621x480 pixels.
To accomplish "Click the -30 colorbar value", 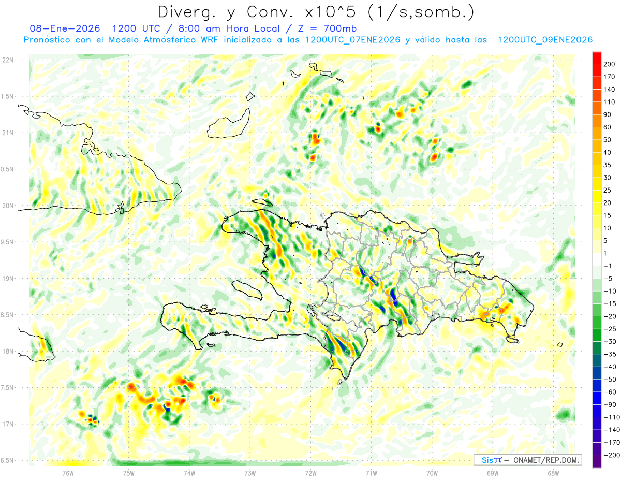I will [x=610, y=342].
